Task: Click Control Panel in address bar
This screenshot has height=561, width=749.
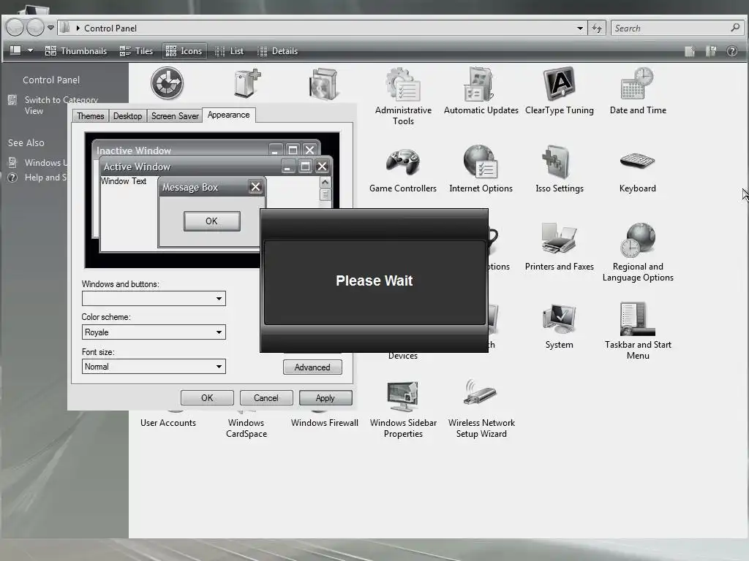Action: (x=110, y=28)
